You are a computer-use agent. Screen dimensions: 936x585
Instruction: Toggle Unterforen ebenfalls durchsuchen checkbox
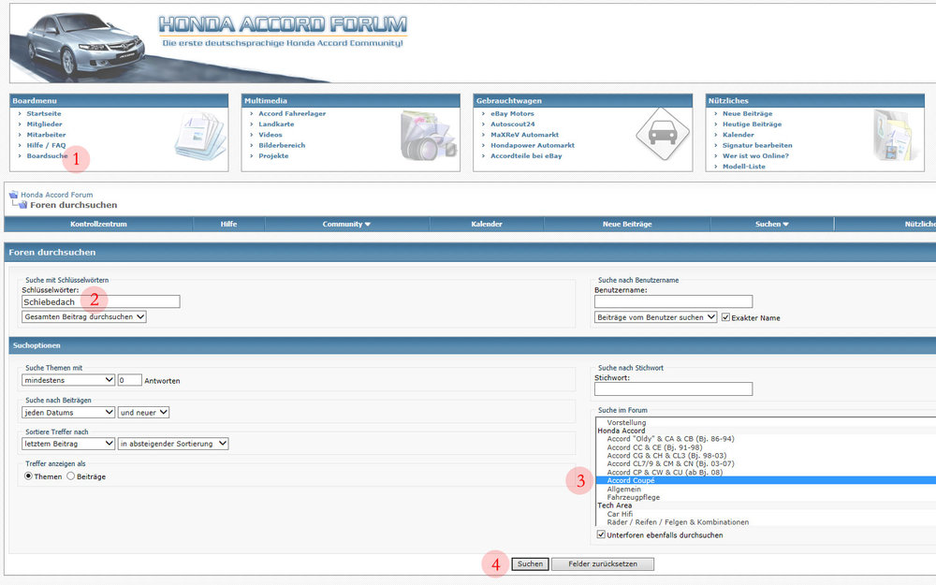coord(602,535)
